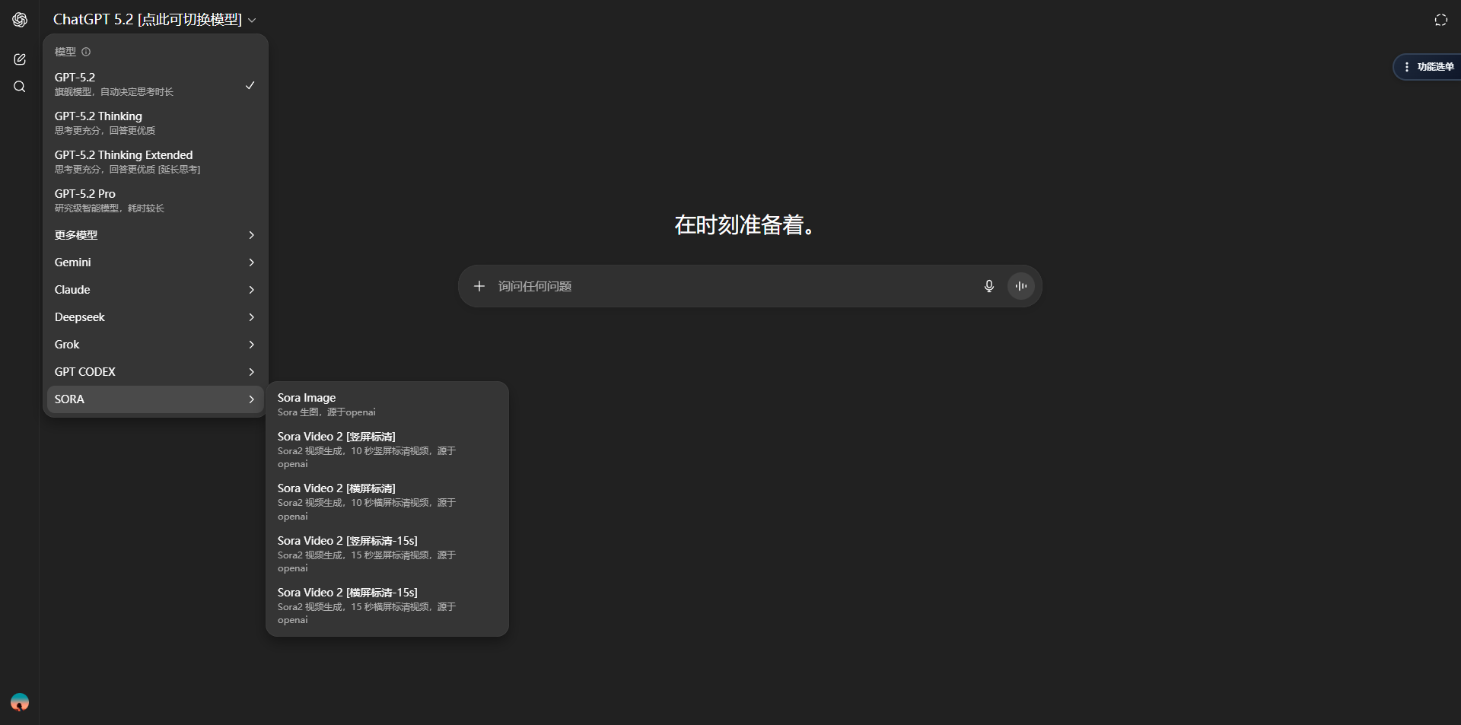Open user profile avatar
1461x725 pixels.
(20, 701)
